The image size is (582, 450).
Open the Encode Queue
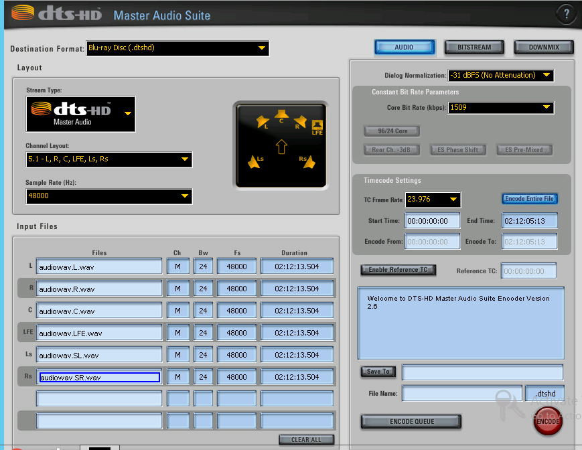411,422
